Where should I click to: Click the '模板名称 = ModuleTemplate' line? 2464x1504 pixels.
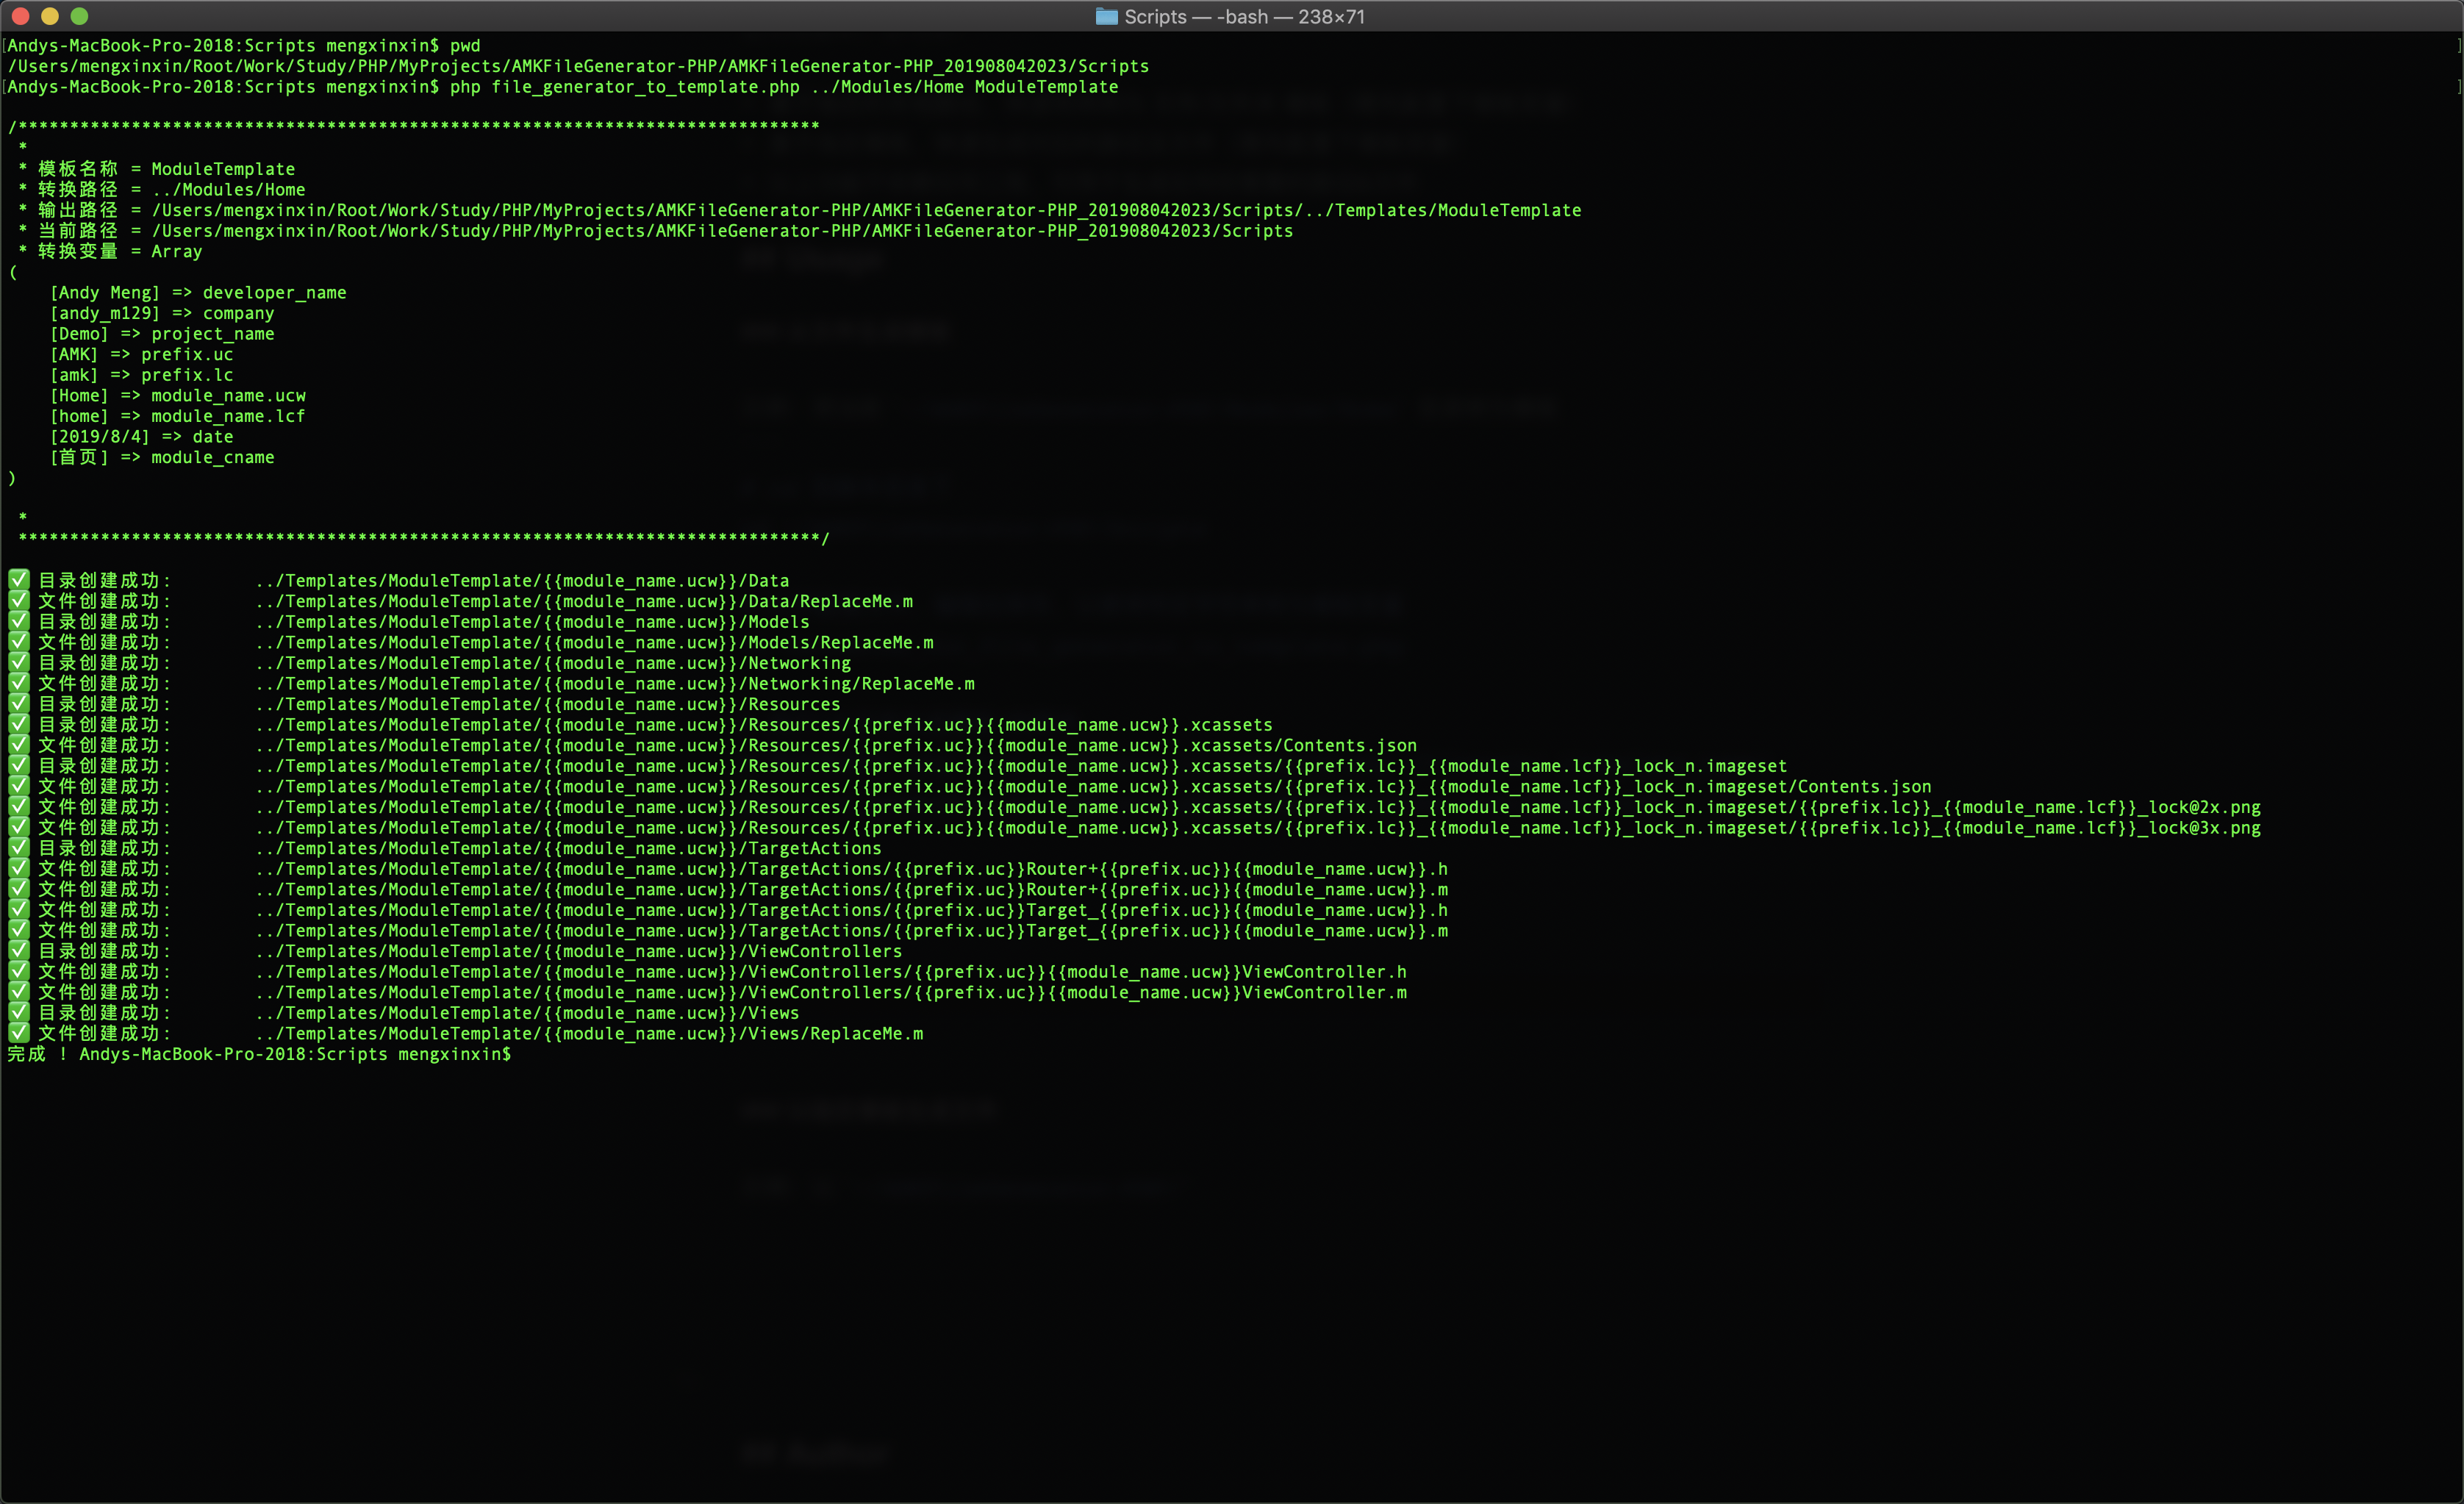[166, 169]
